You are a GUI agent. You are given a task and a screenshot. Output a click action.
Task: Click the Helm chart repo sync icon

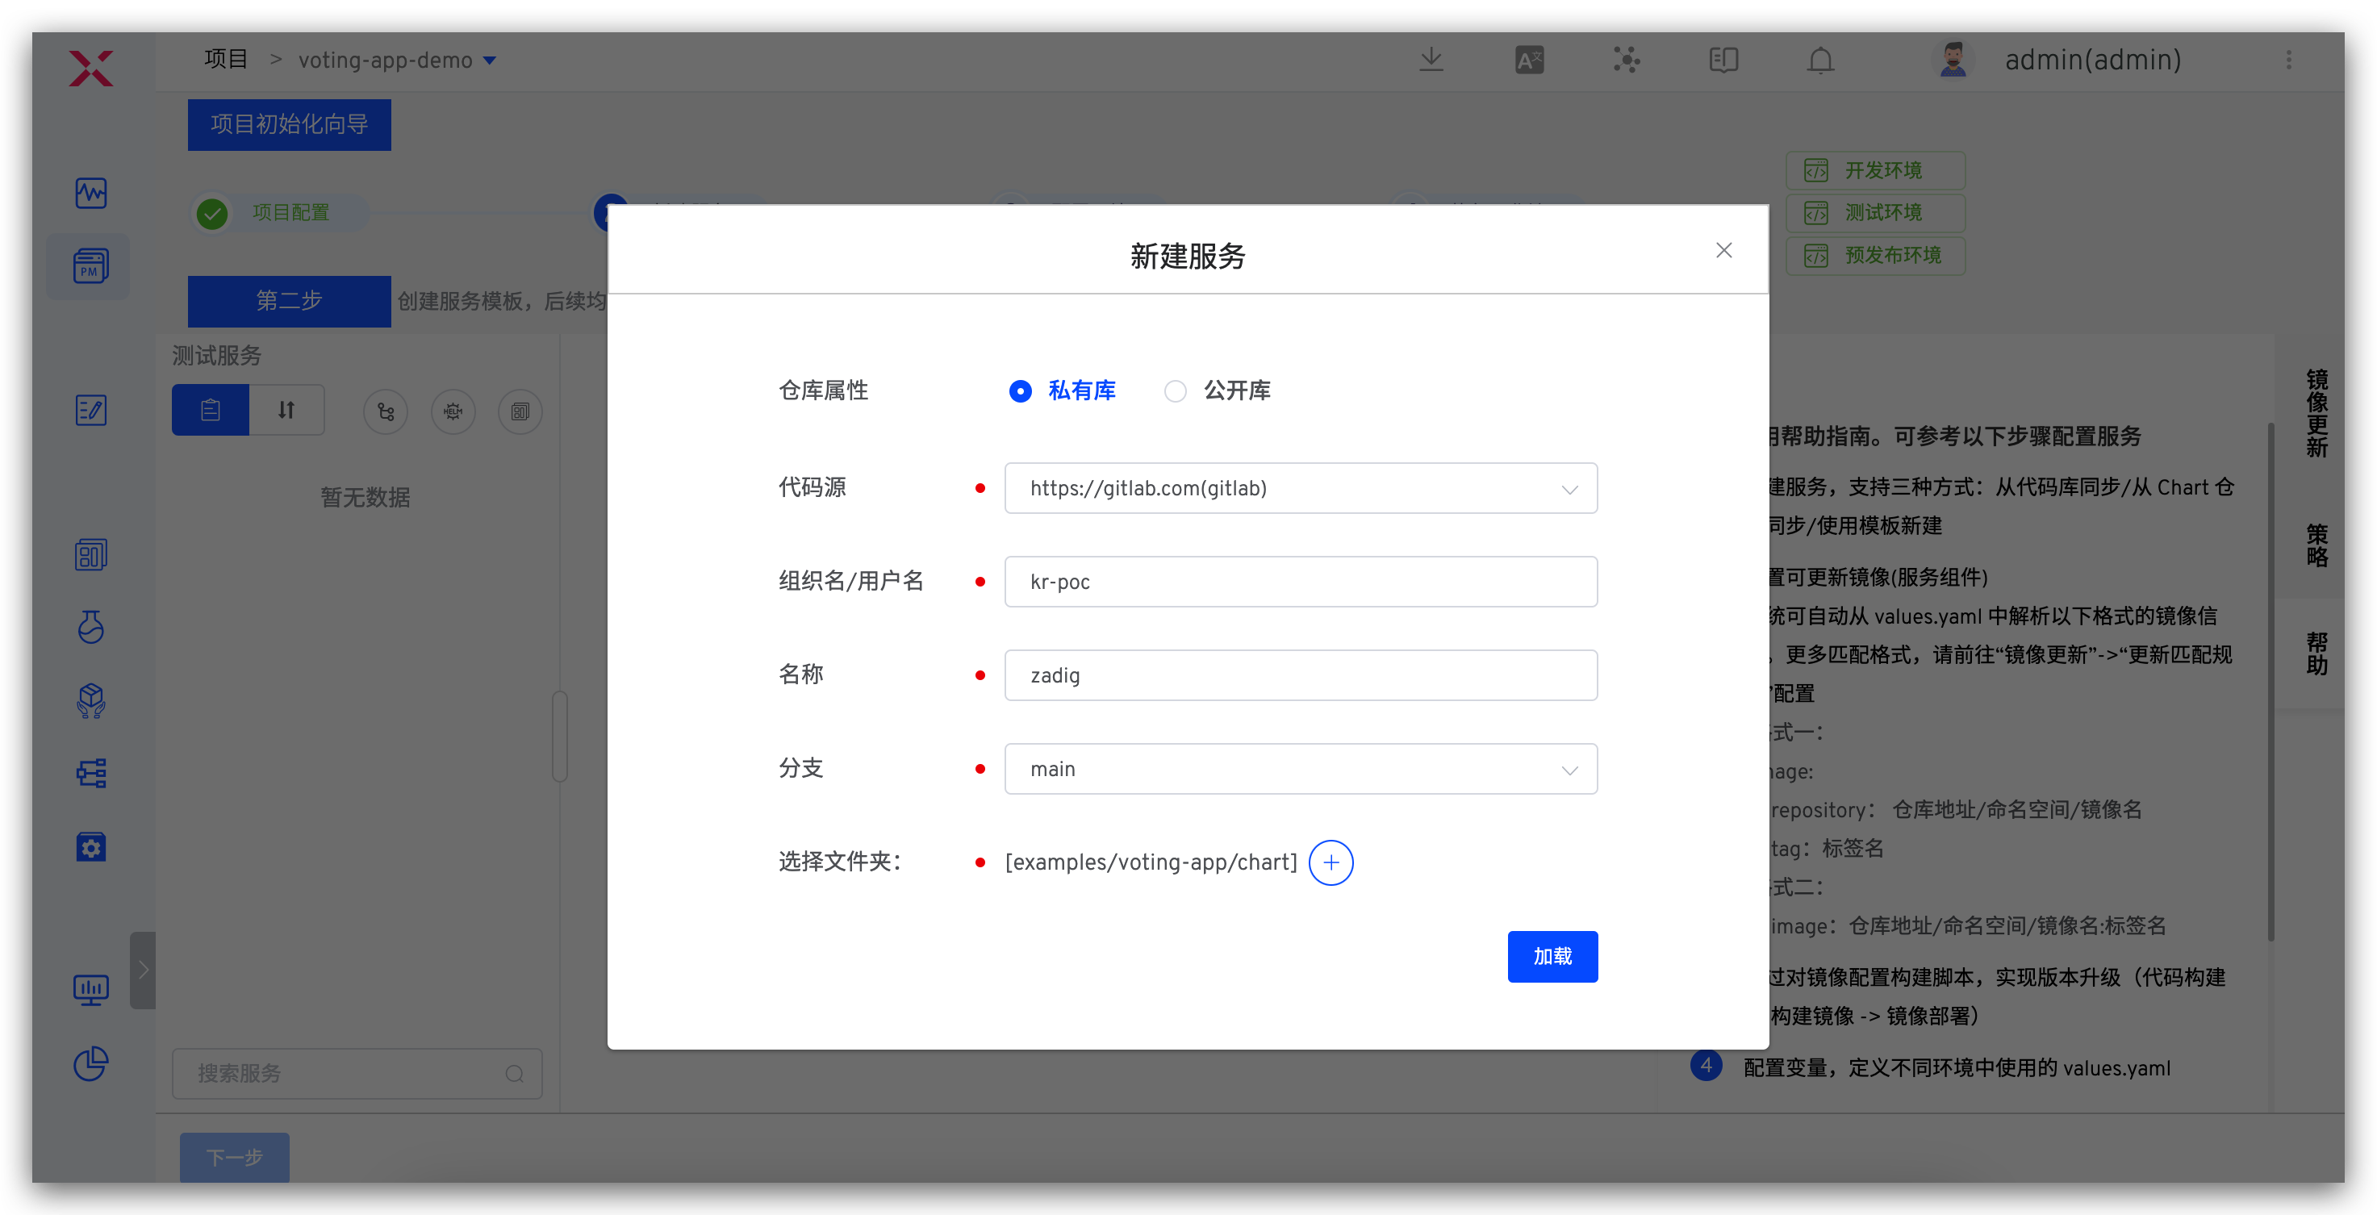453,411
